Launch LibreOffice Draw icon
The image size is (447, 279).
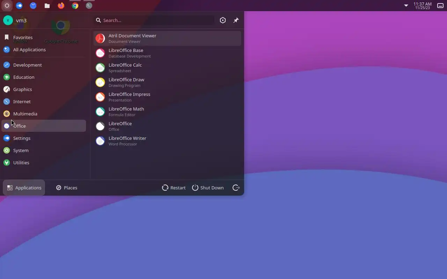100,82
